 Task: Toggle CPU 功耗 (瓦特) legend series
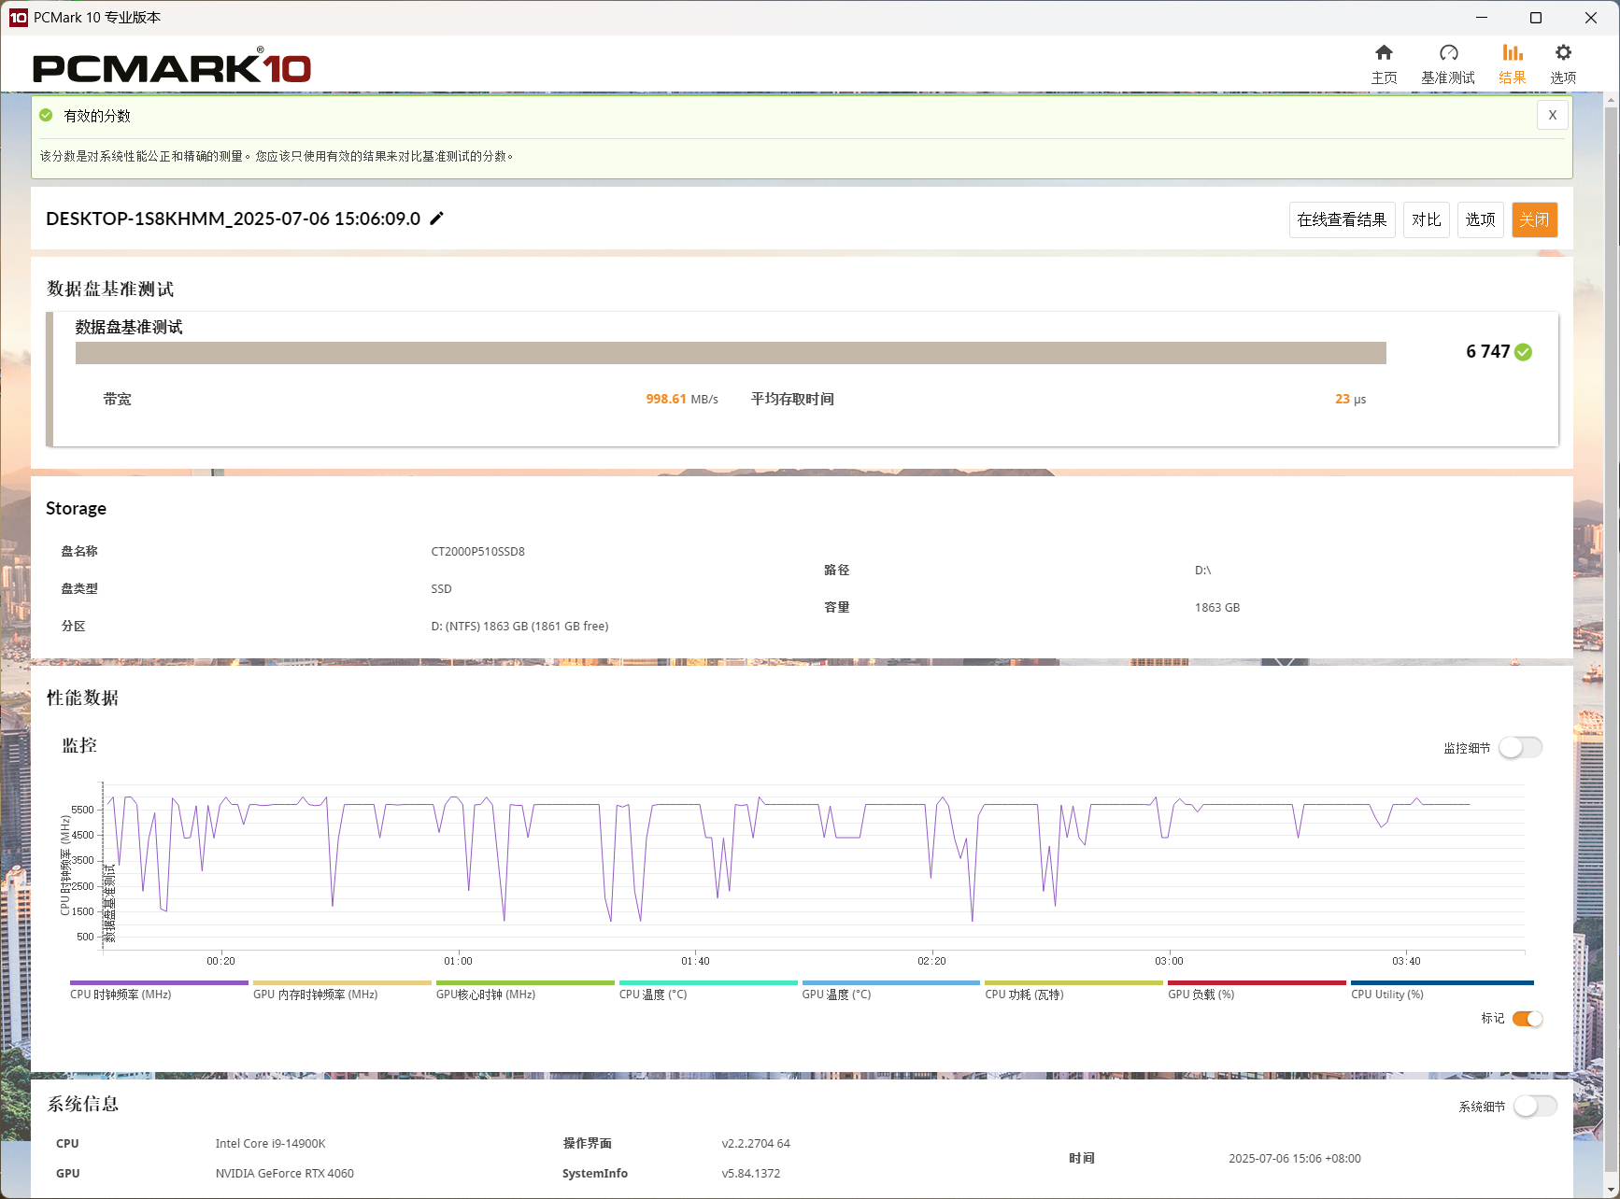coord(1073,990)
